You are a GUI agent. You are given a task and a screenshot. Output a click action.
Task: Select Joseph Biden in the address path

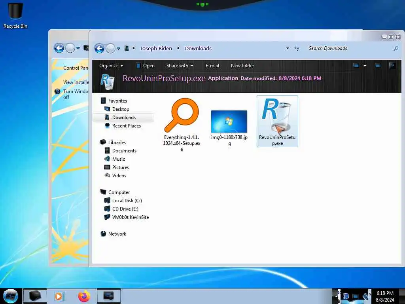tap(156, 48)
